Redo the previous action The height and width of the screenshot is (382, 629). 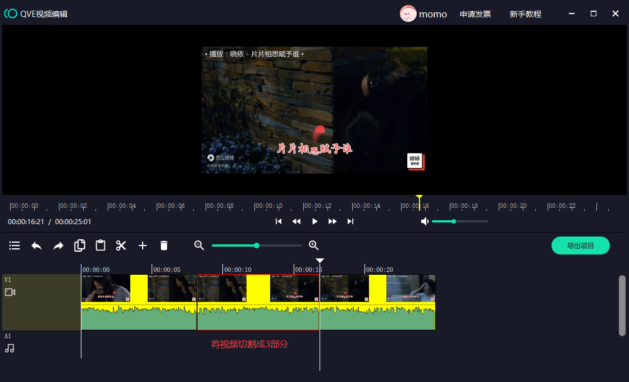tap(58, 245)
